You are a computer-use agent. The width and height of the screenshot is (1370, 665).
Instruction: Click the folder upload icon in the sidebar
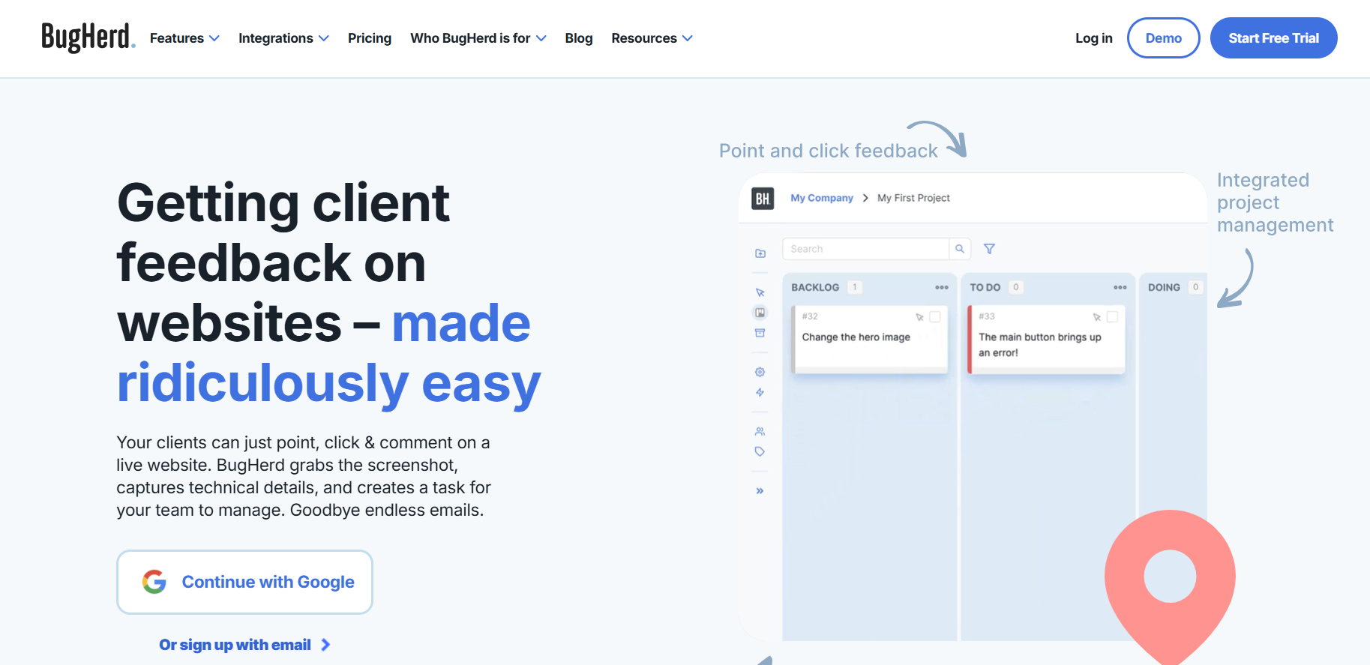(x=760, y=253)
